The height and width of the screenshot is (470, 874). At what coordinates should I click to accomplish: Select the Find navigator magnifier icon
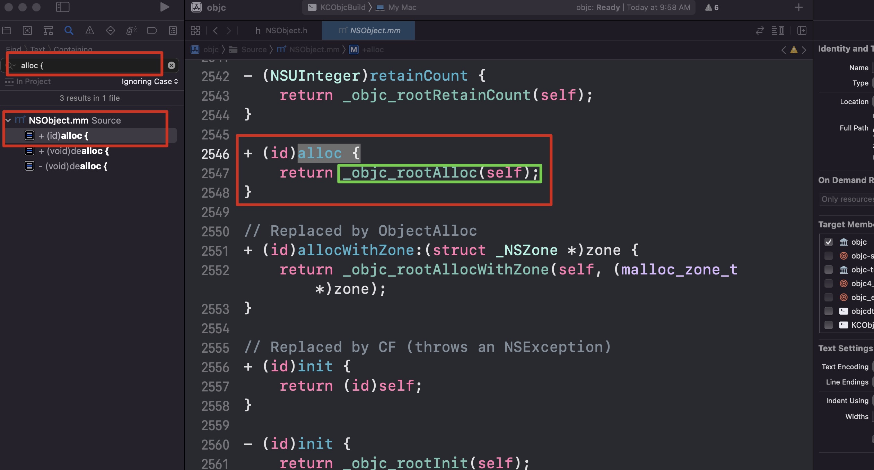pos(69,30)
